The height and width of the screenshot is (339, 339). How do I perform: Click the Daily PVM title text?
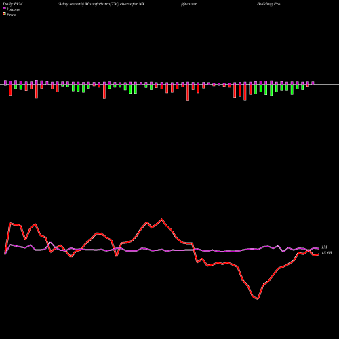click(13, 4)
